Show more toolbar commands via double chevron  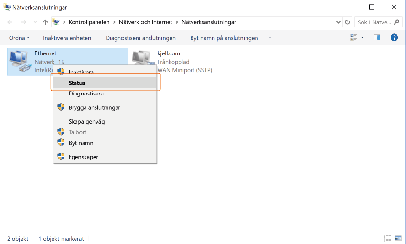click(270, 38)
